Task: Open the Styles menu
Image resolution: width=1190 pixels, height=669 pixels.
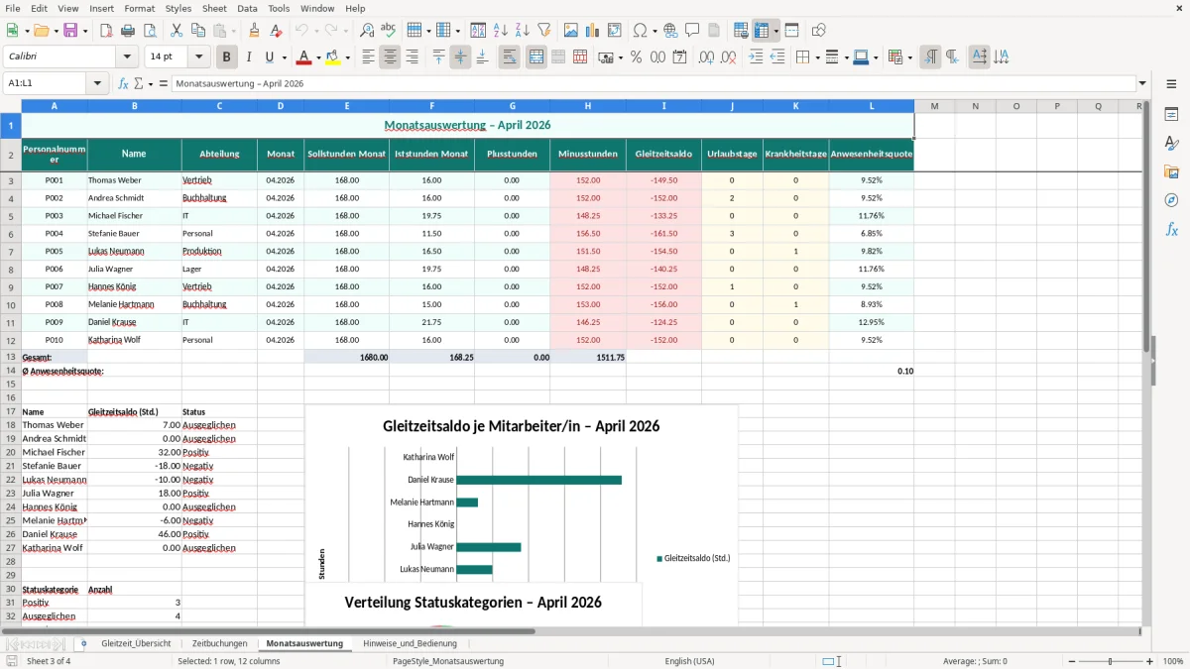Action: (178, 8)
